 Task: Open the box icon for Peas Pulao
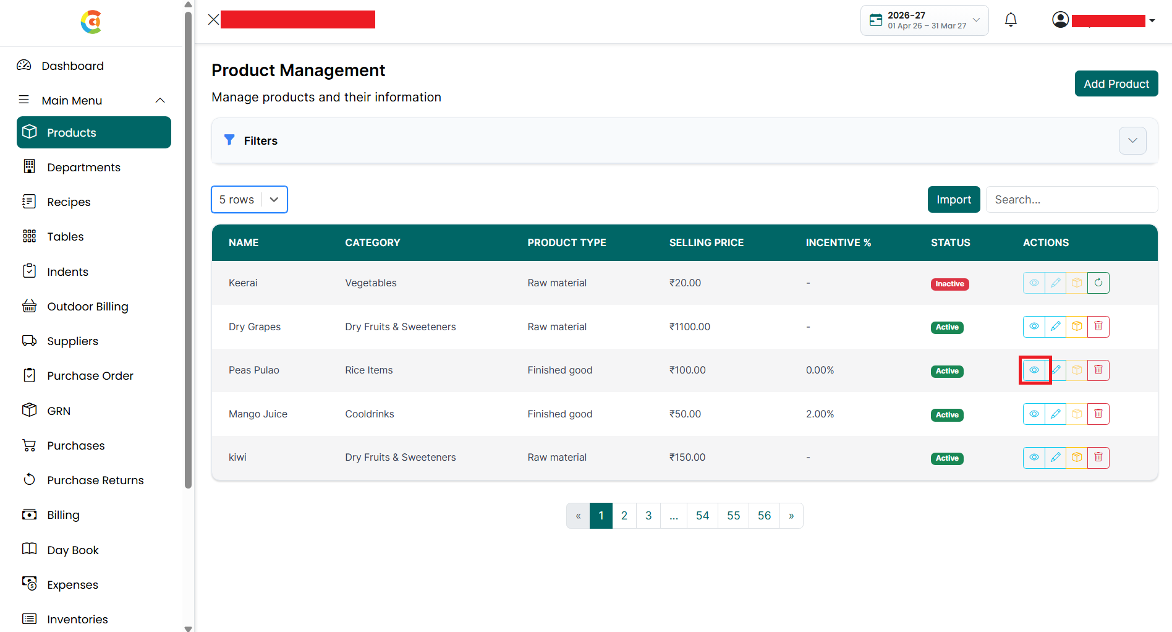[1077, 370]
